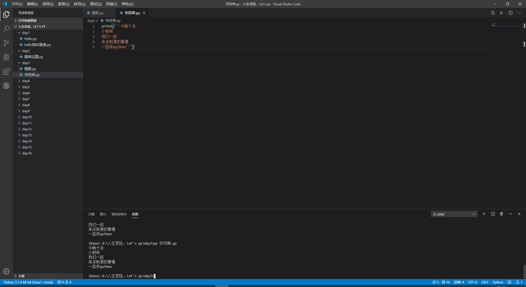This screenshot has width=526, height=287.
Task: Create a new terminal with plus icon
Action: pos(484,214)
